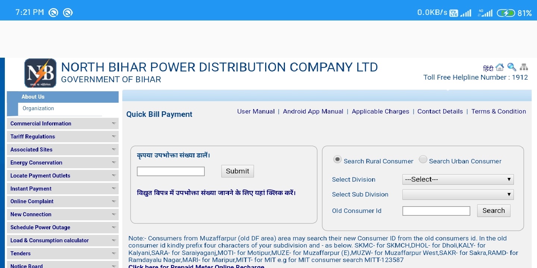Viewport: 537px width, 268px height.
Task: Open the Terms & Condition link
Action: (x=499, y=111)
